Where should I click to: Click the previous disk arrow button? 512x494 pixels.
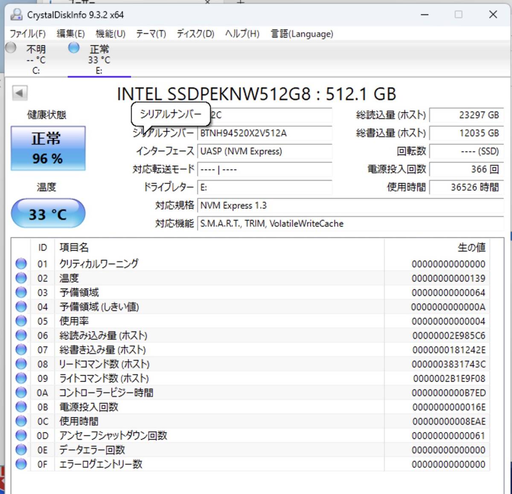(20, 93)
